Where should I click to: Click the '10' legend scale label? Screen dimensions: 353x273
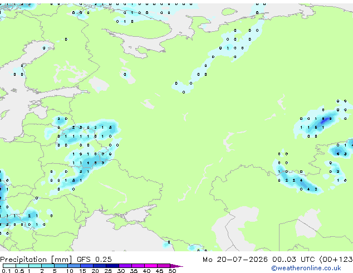click(x=70, y=271)
